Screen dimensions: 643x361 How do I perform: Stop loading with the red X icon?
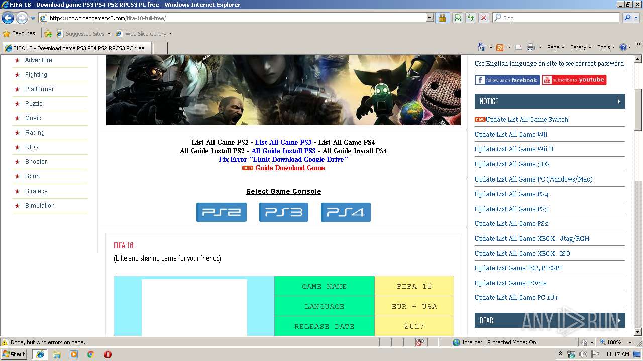(483, 18)
